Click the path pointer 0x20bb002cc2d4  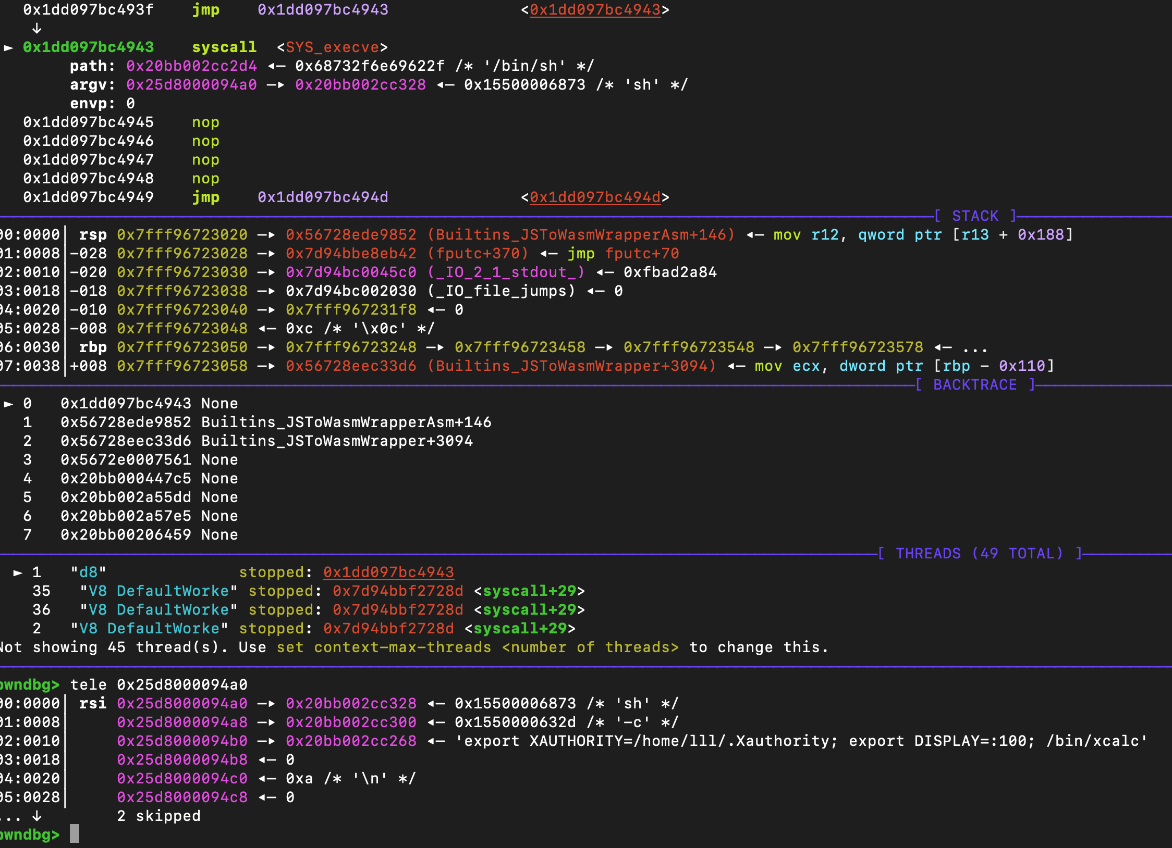[x=191, y=66]
